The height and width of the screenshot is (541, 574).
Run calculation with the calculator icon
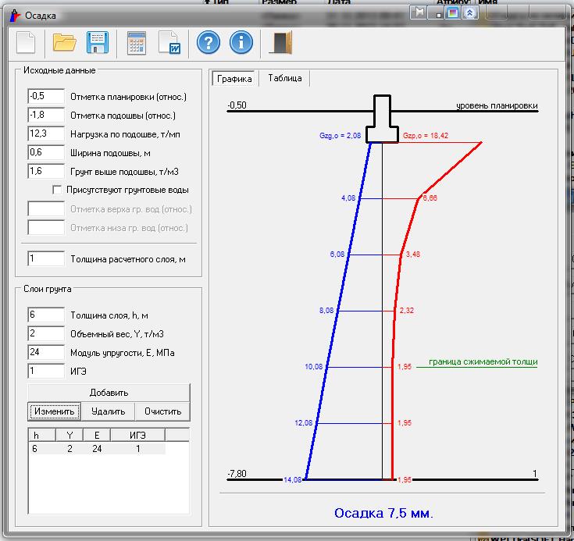pyautogui.click(x=137, y=43)
